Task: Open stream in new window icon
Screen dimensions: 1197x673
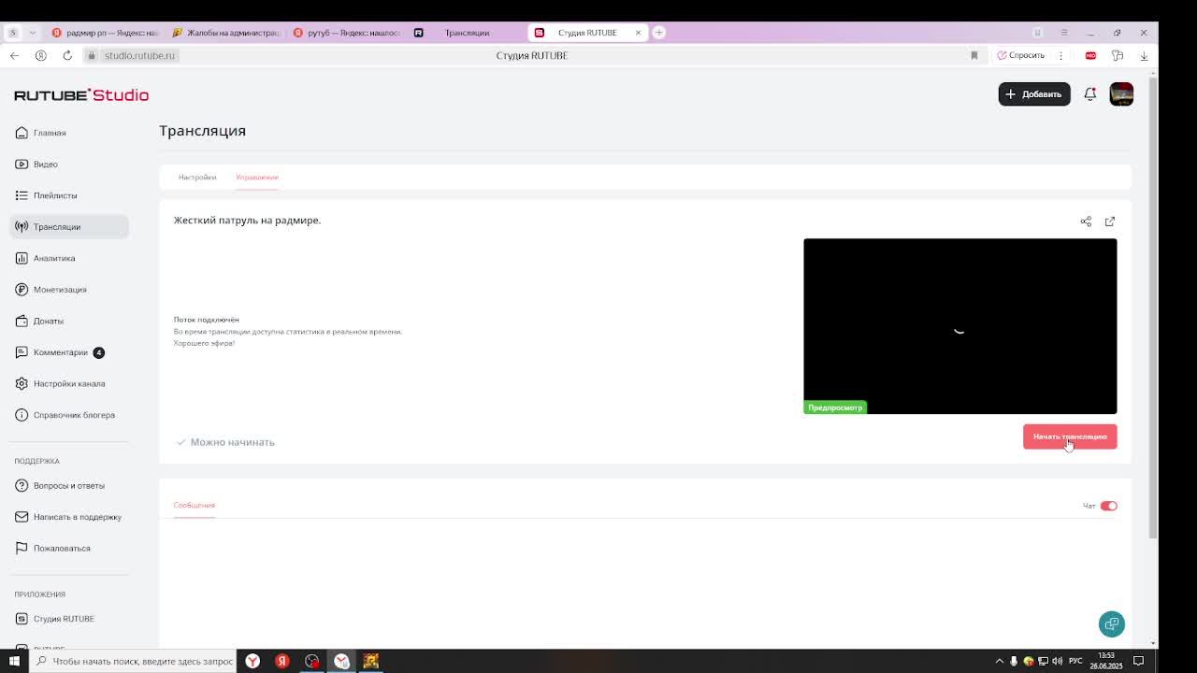Action: (1110, 222)
